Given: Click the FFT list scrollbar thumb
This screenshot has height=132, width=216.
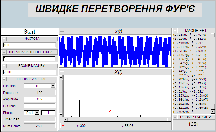Looking at the screenshot, I should coord(213,107).
